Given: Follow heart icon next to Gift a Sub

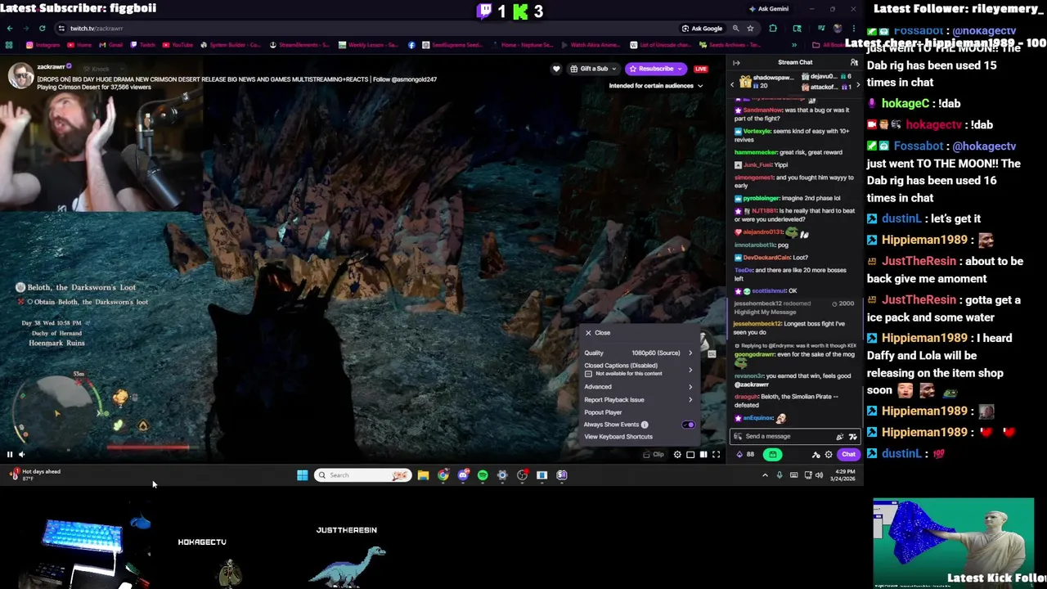Looking at the screenshot, I should (556, 69).
